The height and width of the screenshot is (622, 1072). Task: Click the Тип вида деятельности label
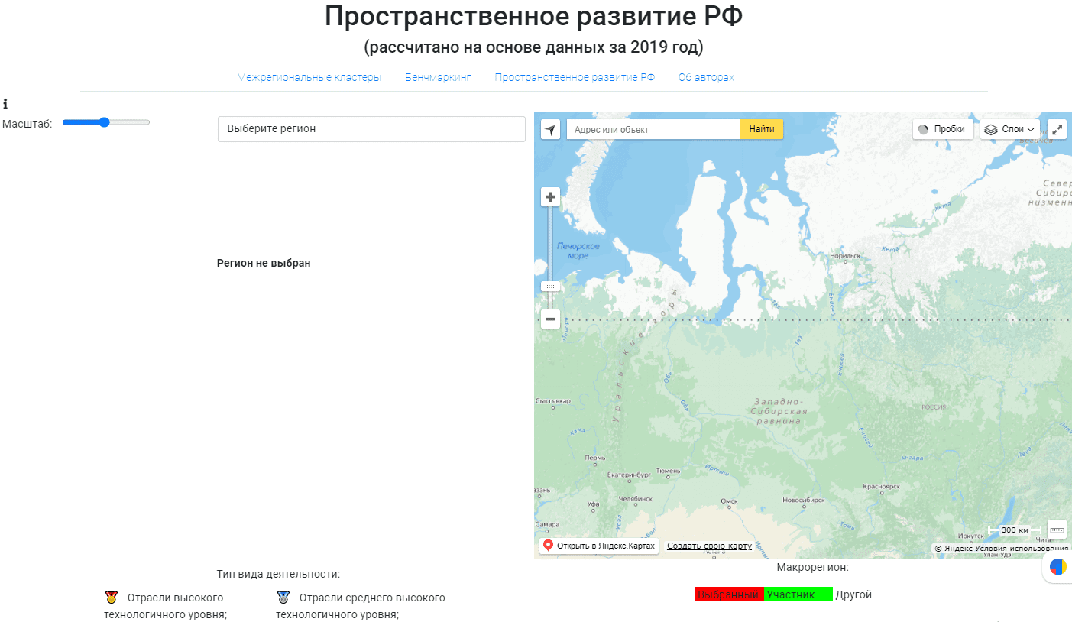(278, 574)
